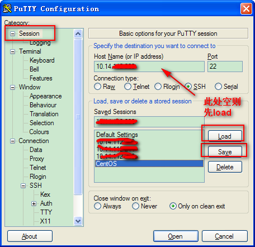This screenshot has width=255, height=247.
Task: Select Session category
Action: (29, 34)
